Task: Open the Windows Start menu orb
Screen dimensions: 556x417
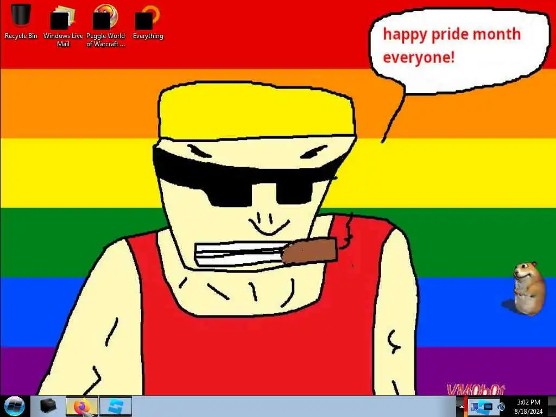Action: (x=15, y=406)
